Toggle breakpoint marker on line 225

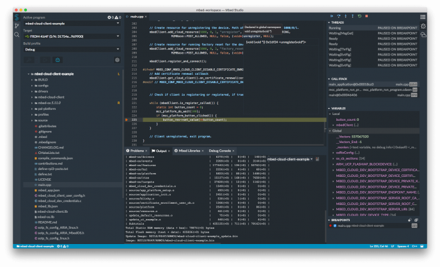click(125, 119)
